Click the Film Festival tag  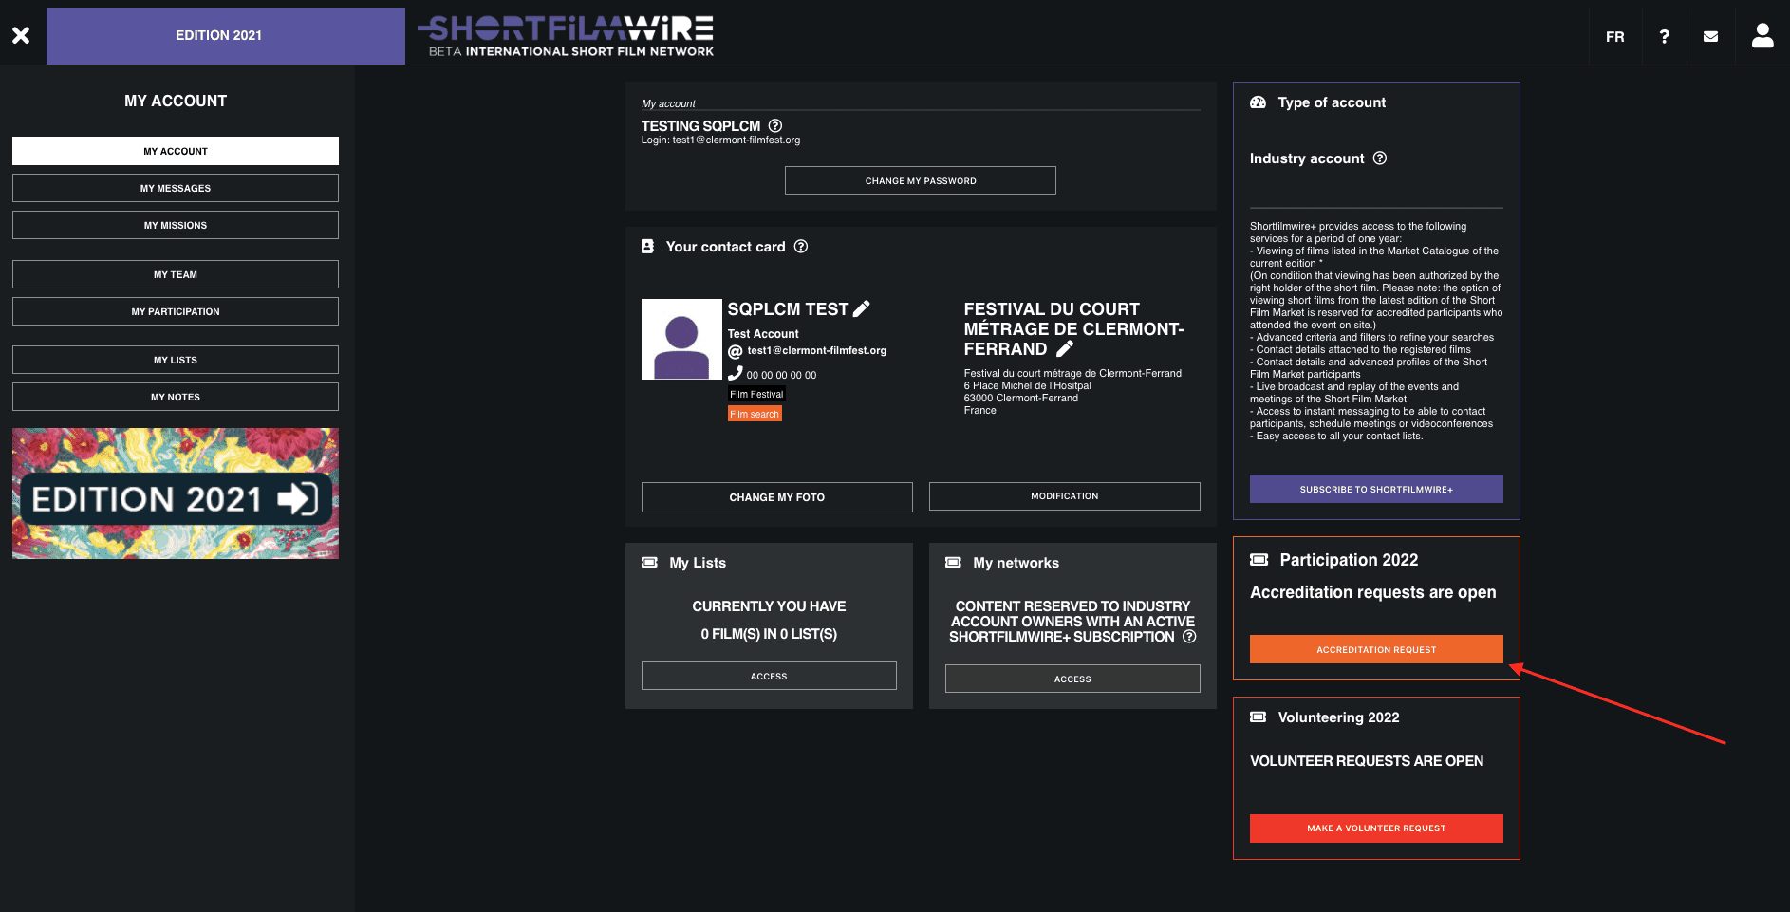(756, 394)
